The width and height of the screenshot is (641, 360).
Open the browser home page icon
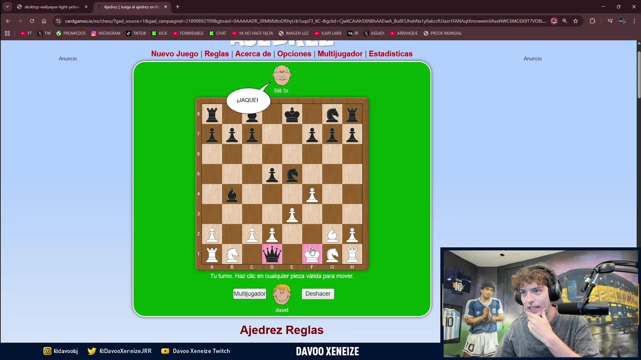click(44, 21)
